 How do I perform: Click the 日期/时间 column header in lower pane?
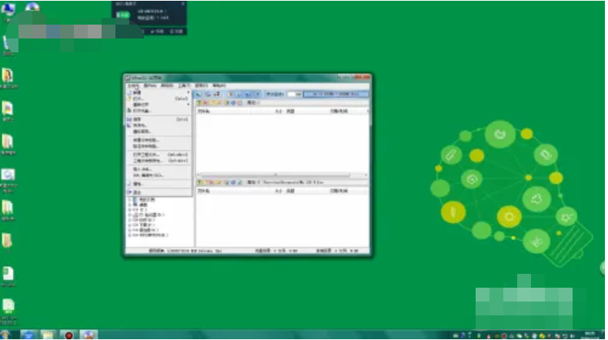(x=339, y=192)
